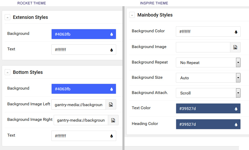Click Bottom Styles Text #ffffff field
This screenshot has height=150, width=249.
tap(84, 136)
